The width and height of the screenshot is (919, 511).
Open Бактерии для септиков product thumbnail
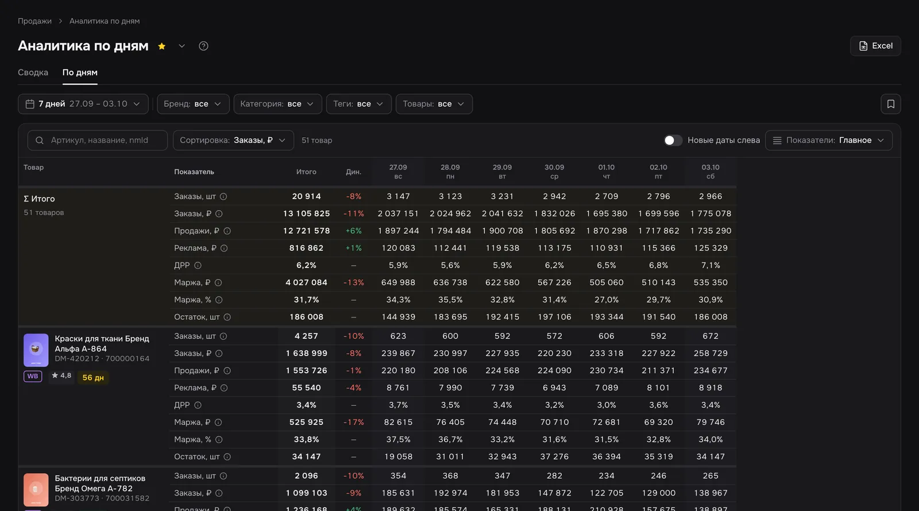pos(36,489)
